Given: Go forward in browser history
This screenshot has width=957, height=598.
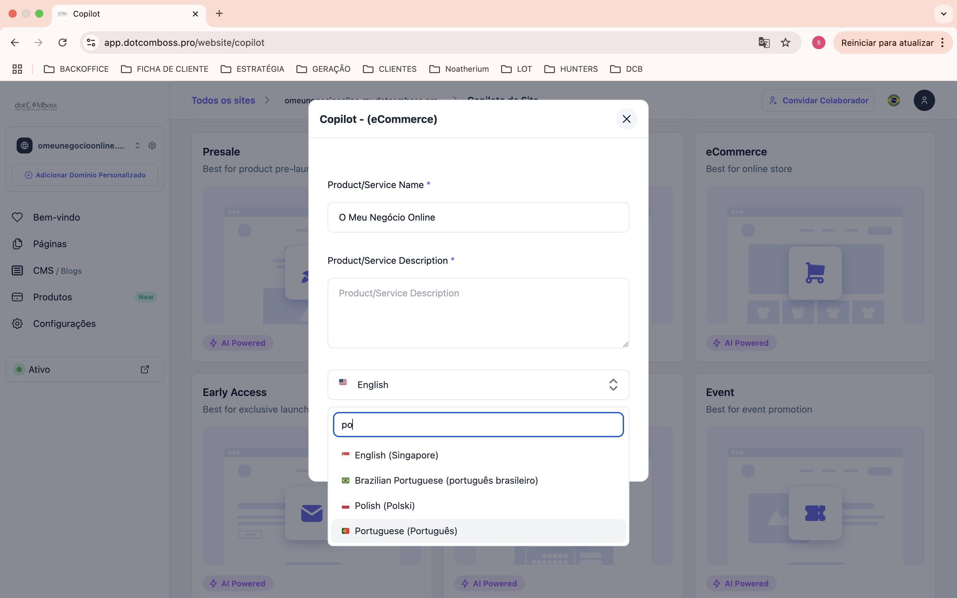Looking at the screenshot, I should pos(38,43).
